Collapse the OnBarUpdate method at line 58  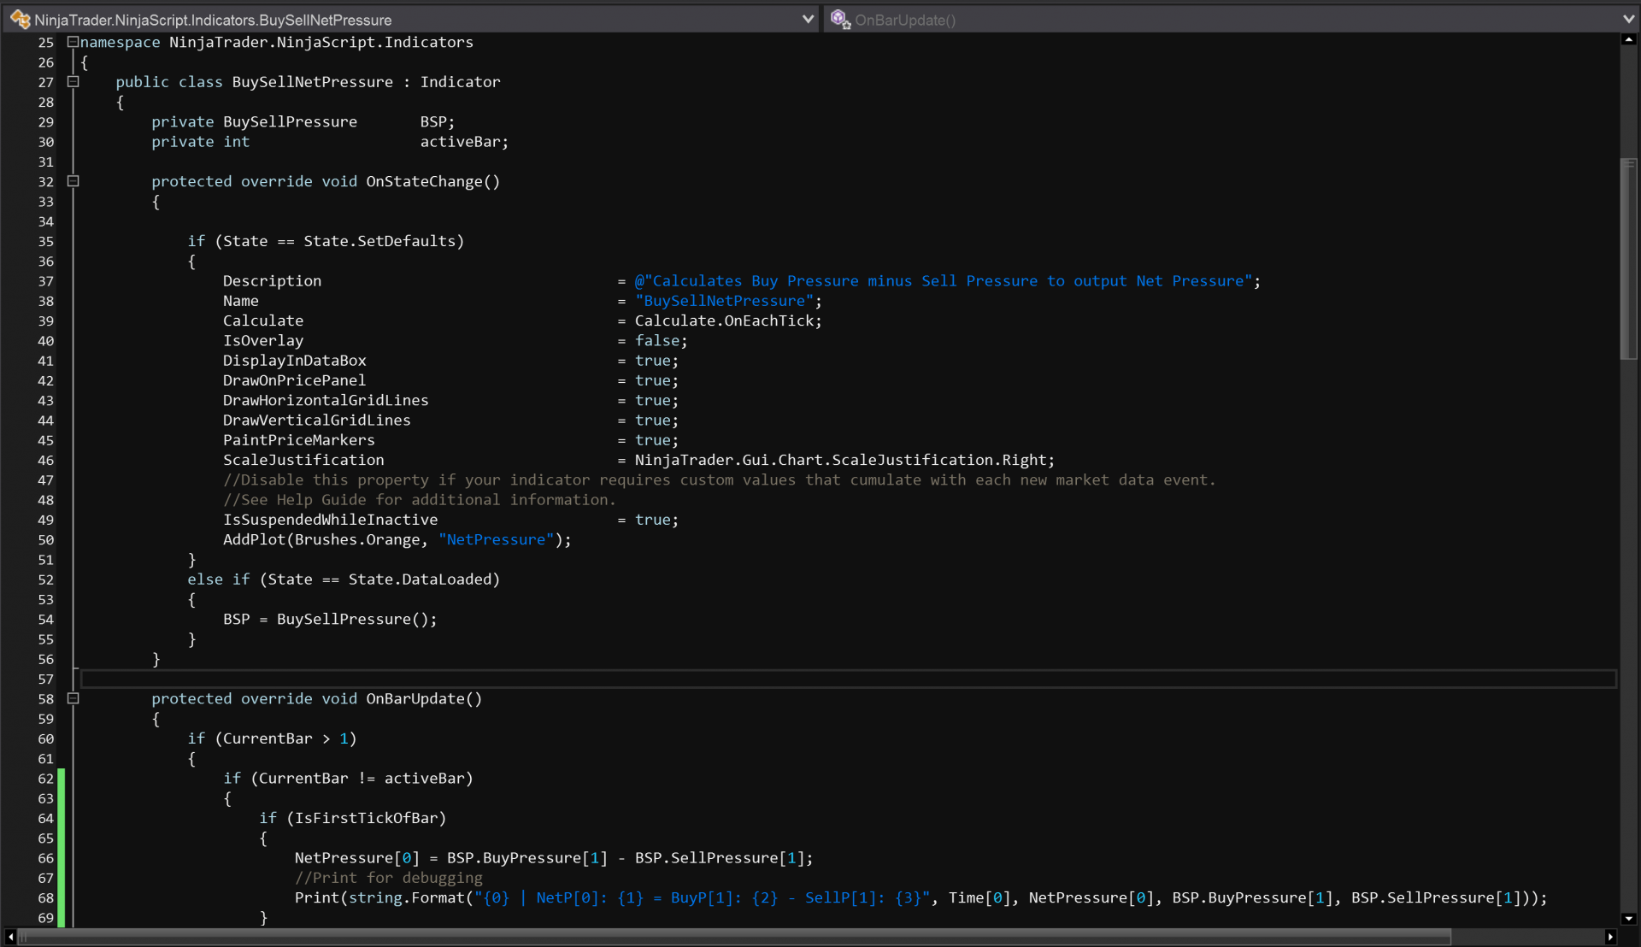coord(73,698)
